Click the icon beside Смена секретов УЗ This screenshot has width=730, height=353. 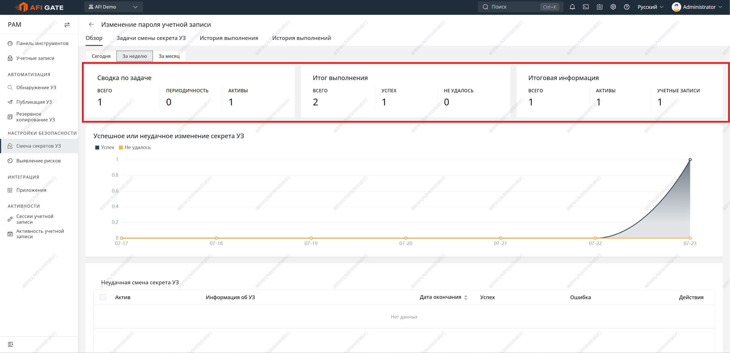10,146
